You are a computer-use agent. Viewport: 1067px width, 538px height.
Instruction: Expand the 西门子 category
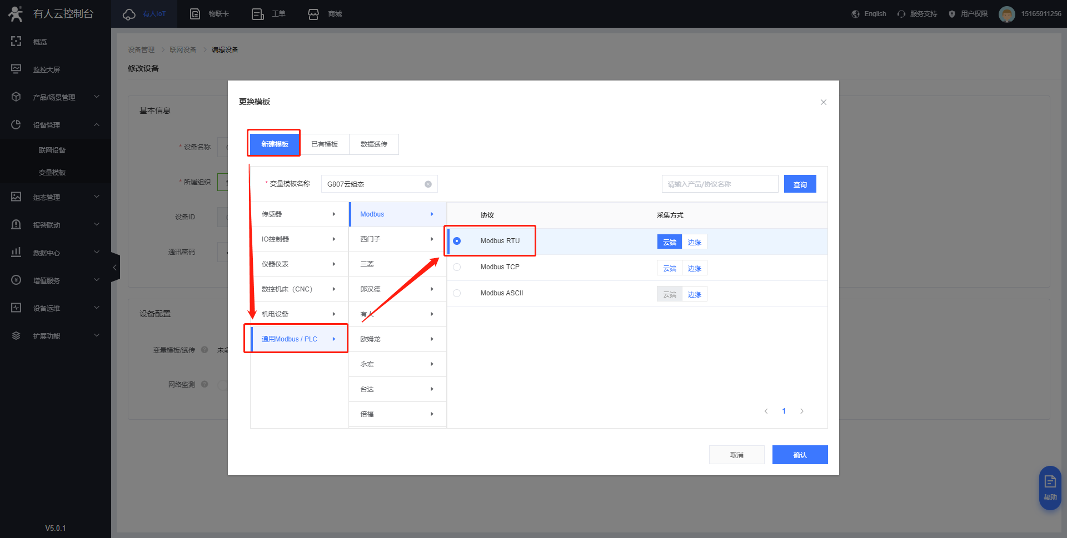pos(397,239)
